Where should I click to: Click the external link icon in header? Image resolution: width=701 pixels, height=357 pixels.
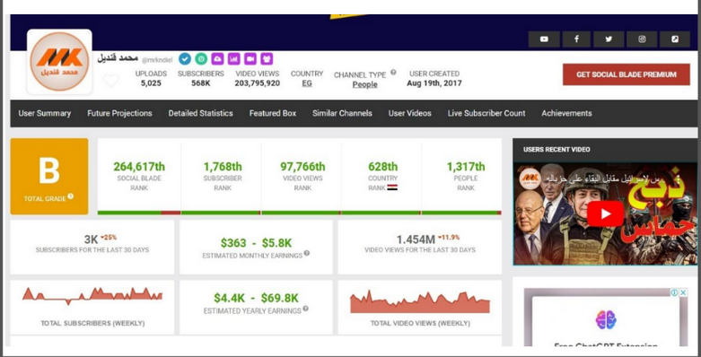point(675,39)
